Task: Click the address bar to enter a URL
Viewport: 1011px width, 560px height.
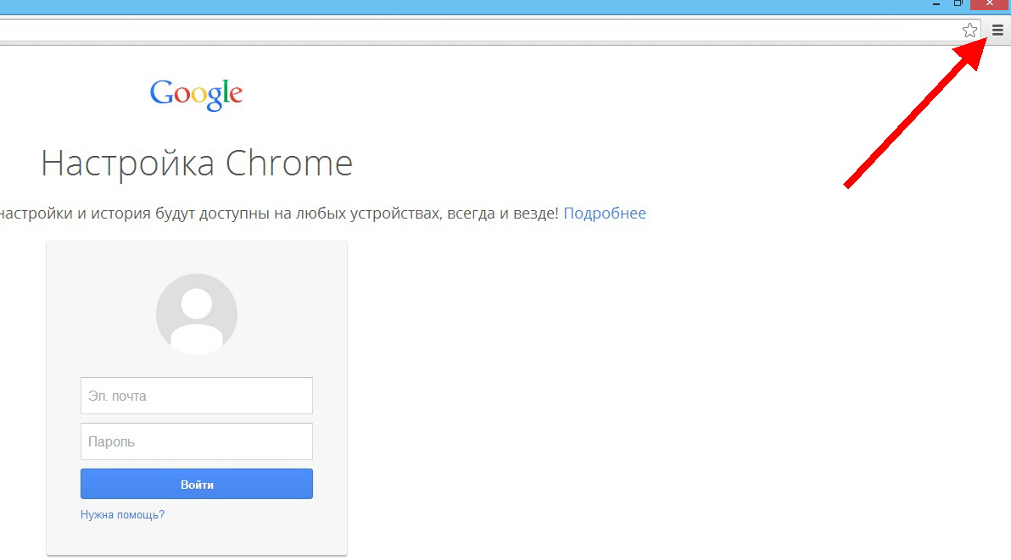Action: (x=424, y=30)
